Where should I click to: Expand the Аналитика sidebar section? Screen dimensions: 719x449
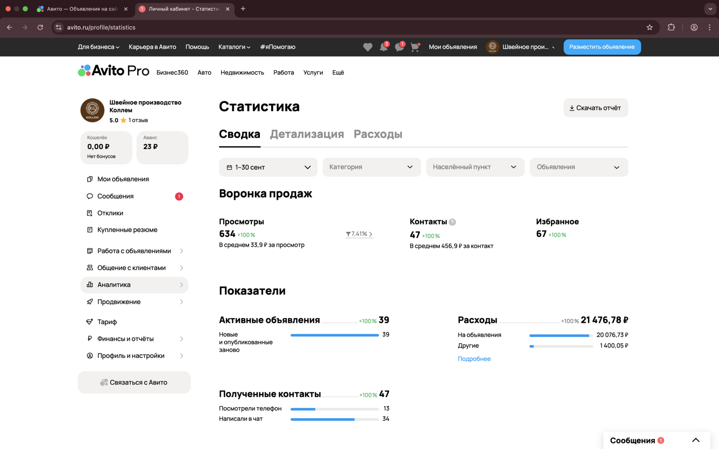(134, 285)
